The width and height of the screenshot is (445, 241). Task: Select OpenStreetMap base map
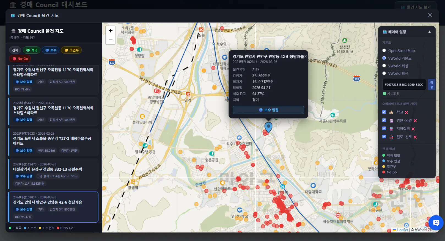click(x=384, y=51)
